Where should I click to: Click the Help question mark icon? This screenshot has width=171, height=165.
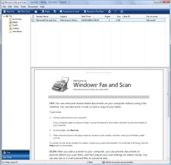click(122, 12)
